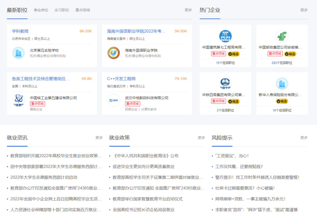The image size is (317, 217).
Task: Click 10个在招职位 link
Action: [282, 110]
